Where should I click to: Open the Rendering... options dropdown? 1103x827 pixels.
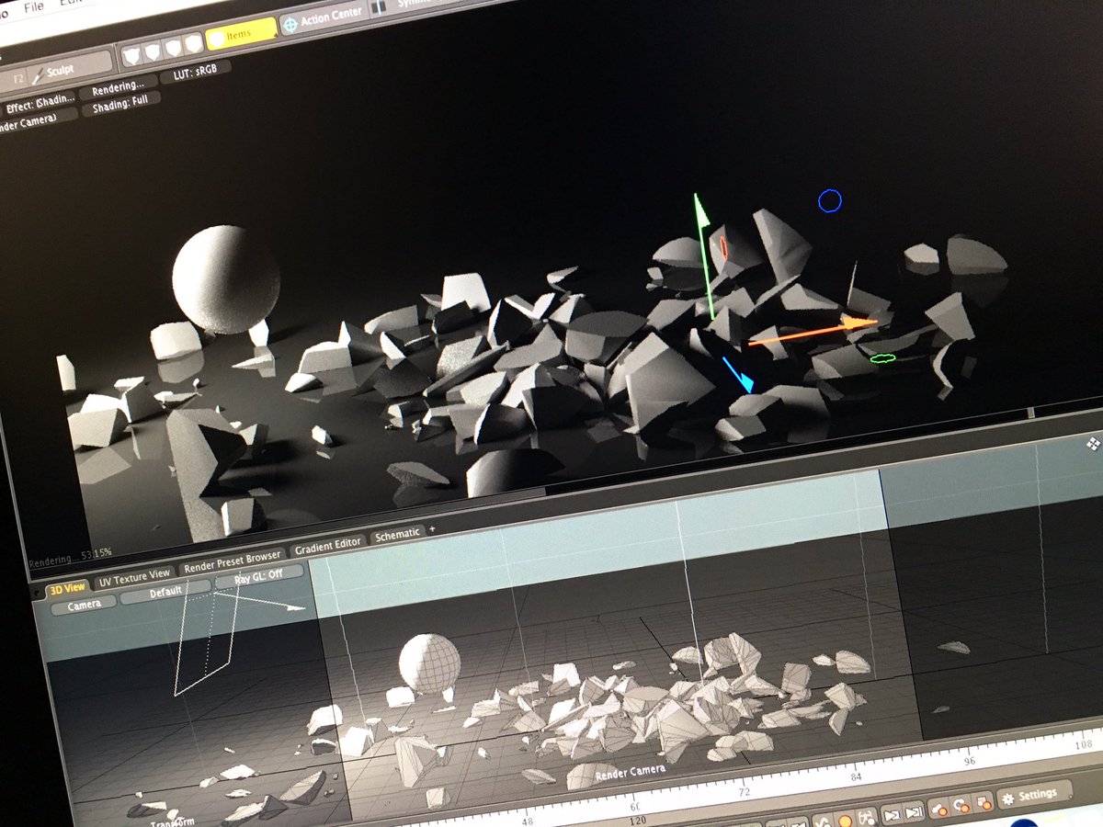(118, 89)
